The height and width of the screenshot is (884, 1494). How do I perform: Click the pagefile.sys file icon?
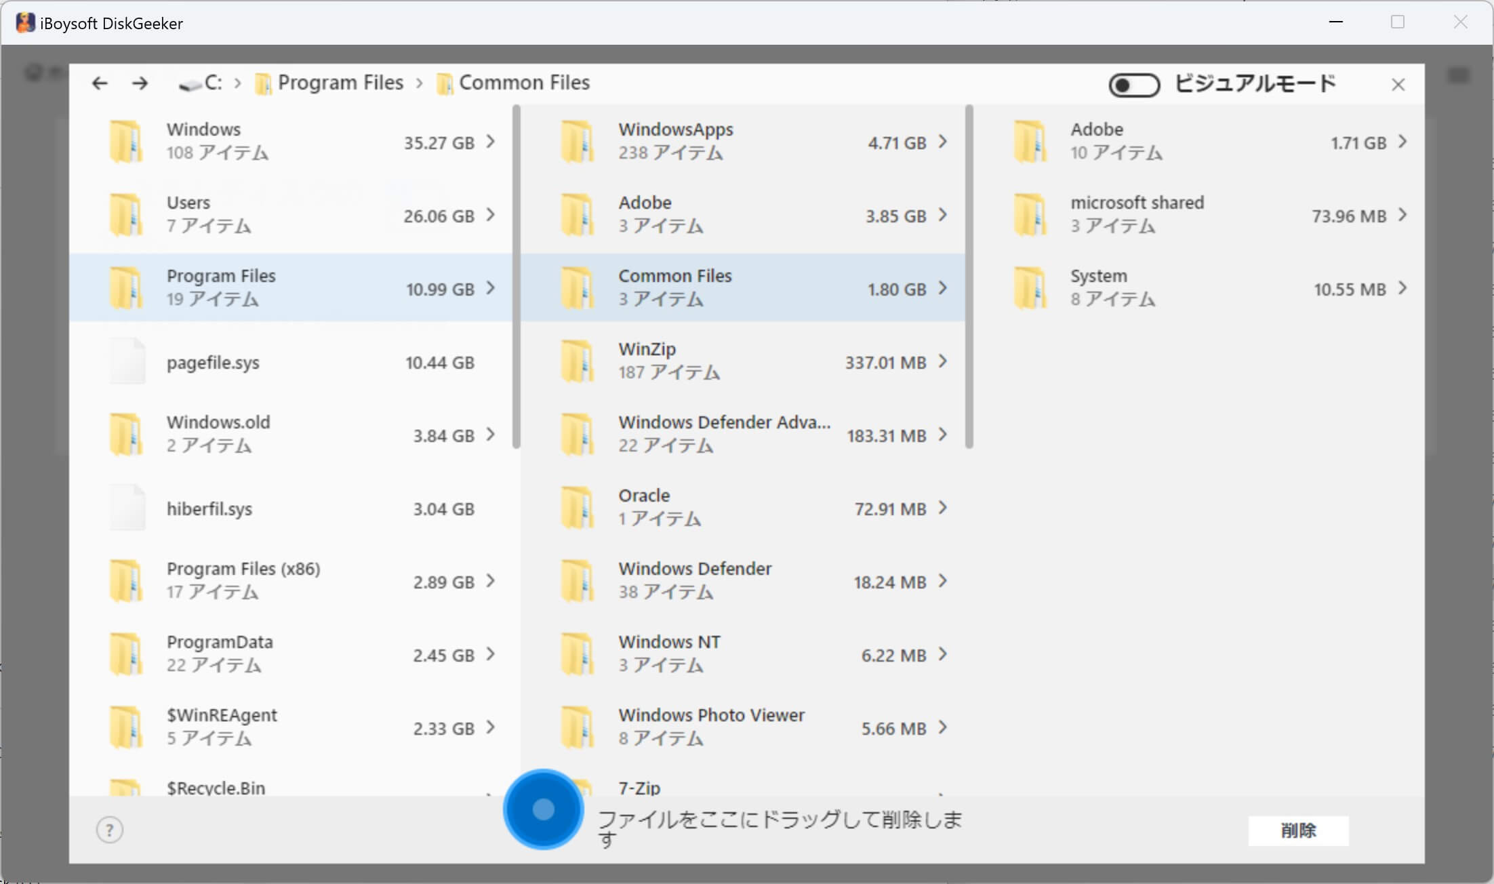pos(127,361)
